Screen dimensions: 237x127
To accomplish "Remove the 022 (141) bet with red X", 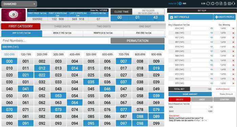I will tap(233, 70).
